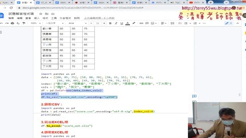Print the document
Screen dimensions: 246x138
click(12, 23)
